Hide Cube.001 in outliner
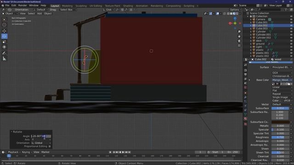 [x=291, y=22]
